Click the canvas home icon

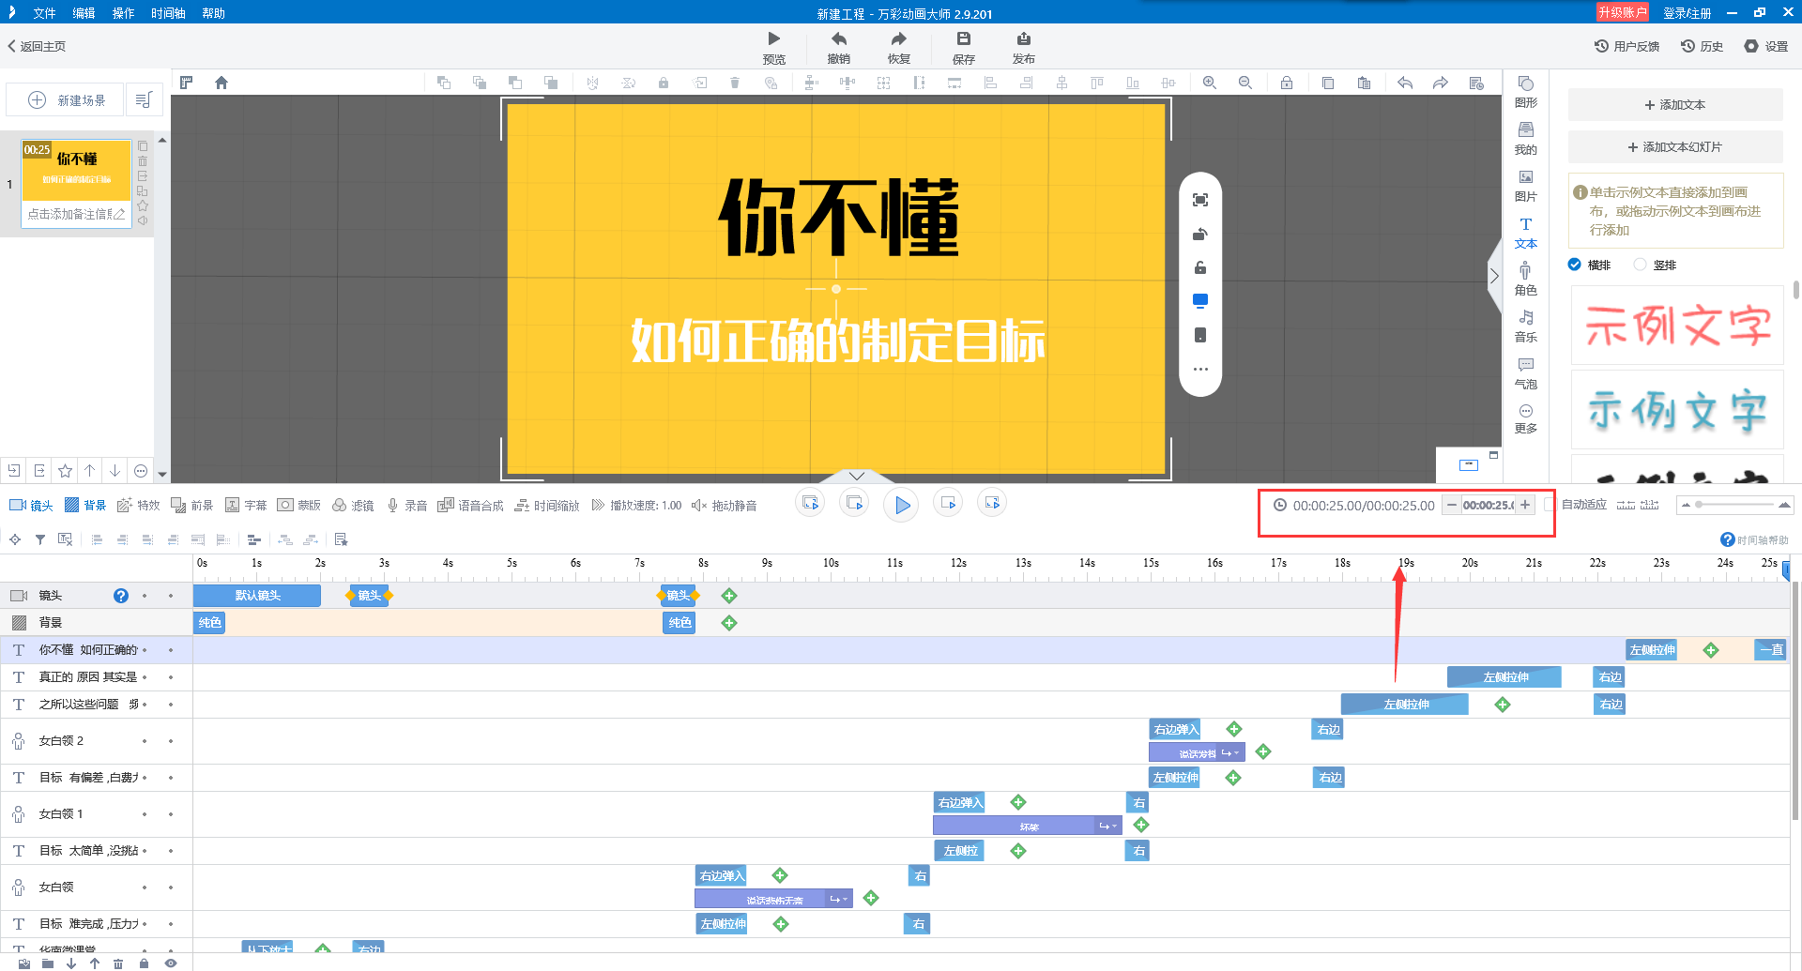click(x=221, y=83)
